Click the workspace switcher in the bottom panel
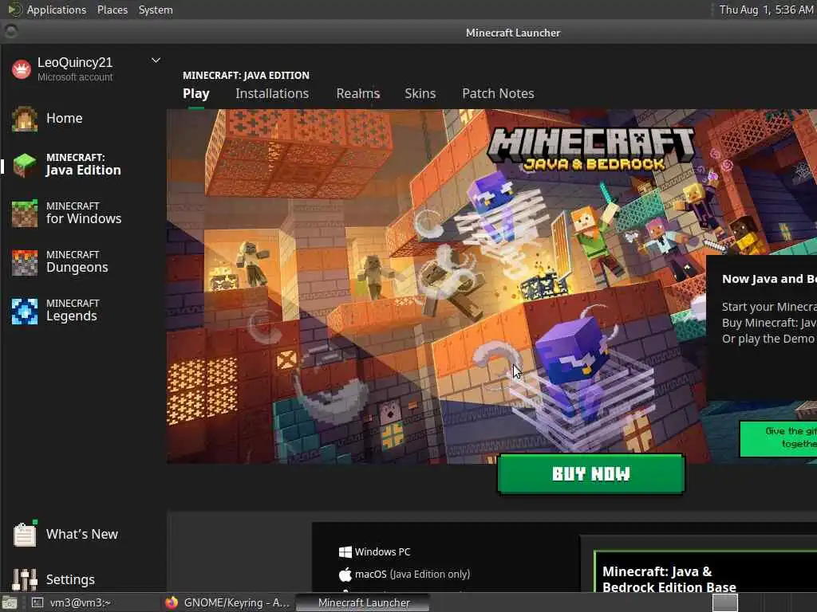This screenshot has width=817, height=612. 724,602
